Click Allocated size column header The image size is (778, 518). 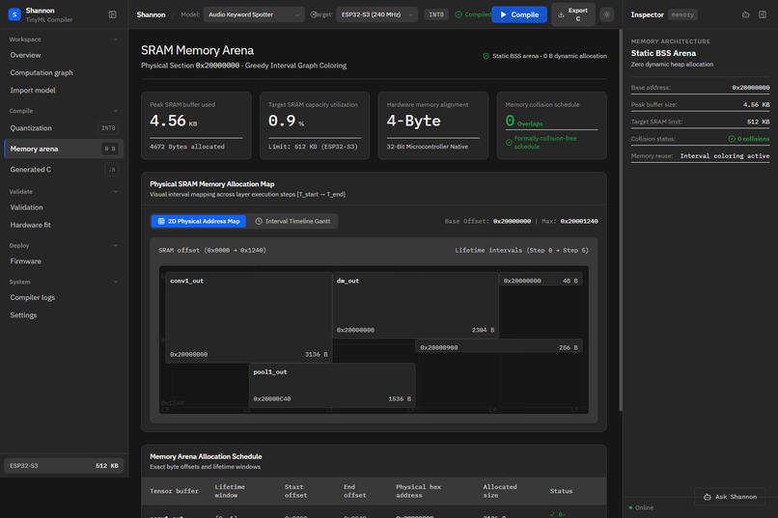coord(500,491)
